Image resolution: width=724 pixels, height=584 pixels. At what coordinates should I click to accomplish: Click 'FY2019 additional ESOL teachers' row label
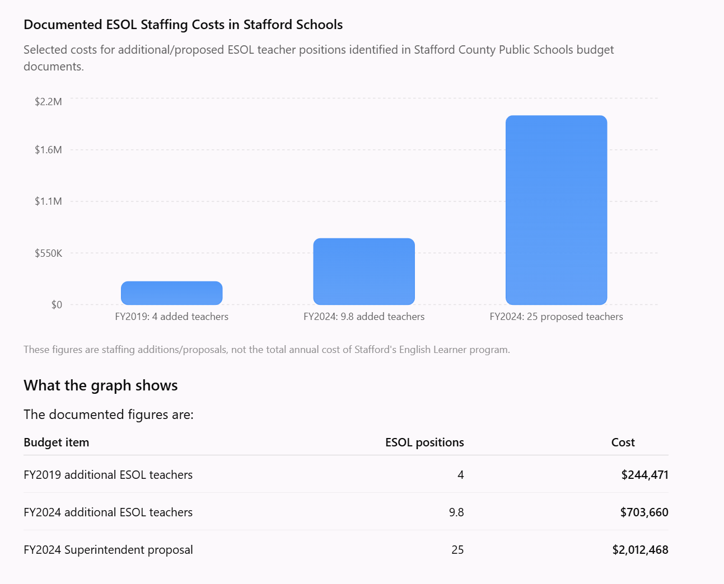click(108, 475)
